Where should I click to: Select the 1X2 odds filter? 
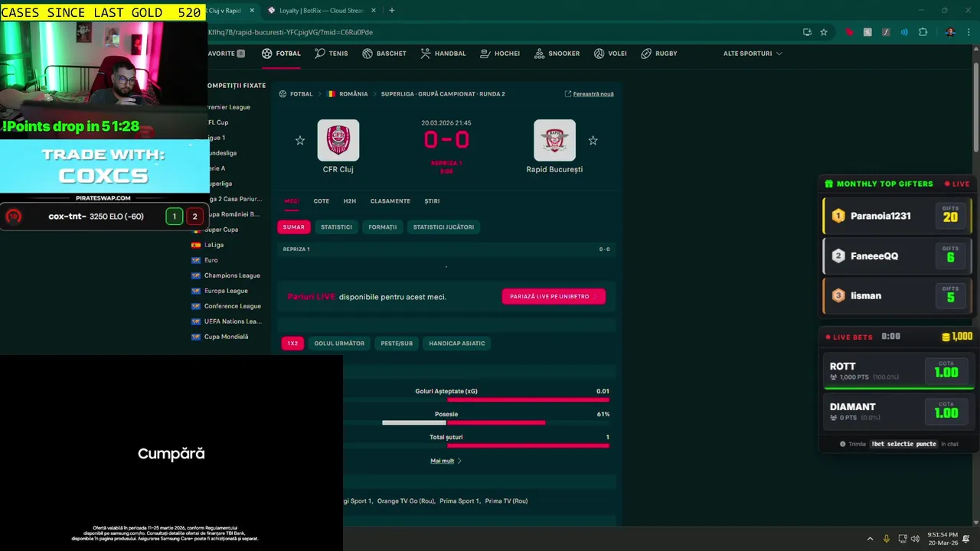click(x=292, y=344)
